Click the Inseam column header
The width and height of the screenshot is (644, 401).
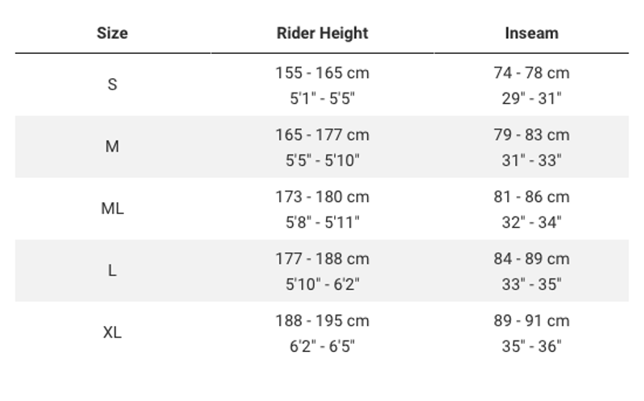pos(531,33)
